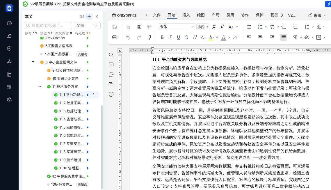Screen dimensions: 331x190
Task: Open the Headings navigation icon
Action: (111, 84)
